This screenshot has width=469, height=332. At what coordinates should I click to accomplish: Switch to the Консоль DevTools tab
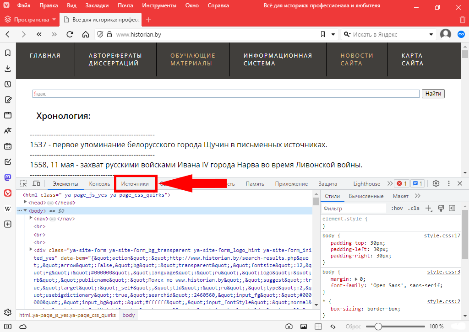tap(99, 184)
